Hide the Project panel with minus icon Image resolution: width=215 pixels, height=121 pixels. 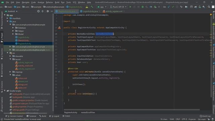coord(52,11)
